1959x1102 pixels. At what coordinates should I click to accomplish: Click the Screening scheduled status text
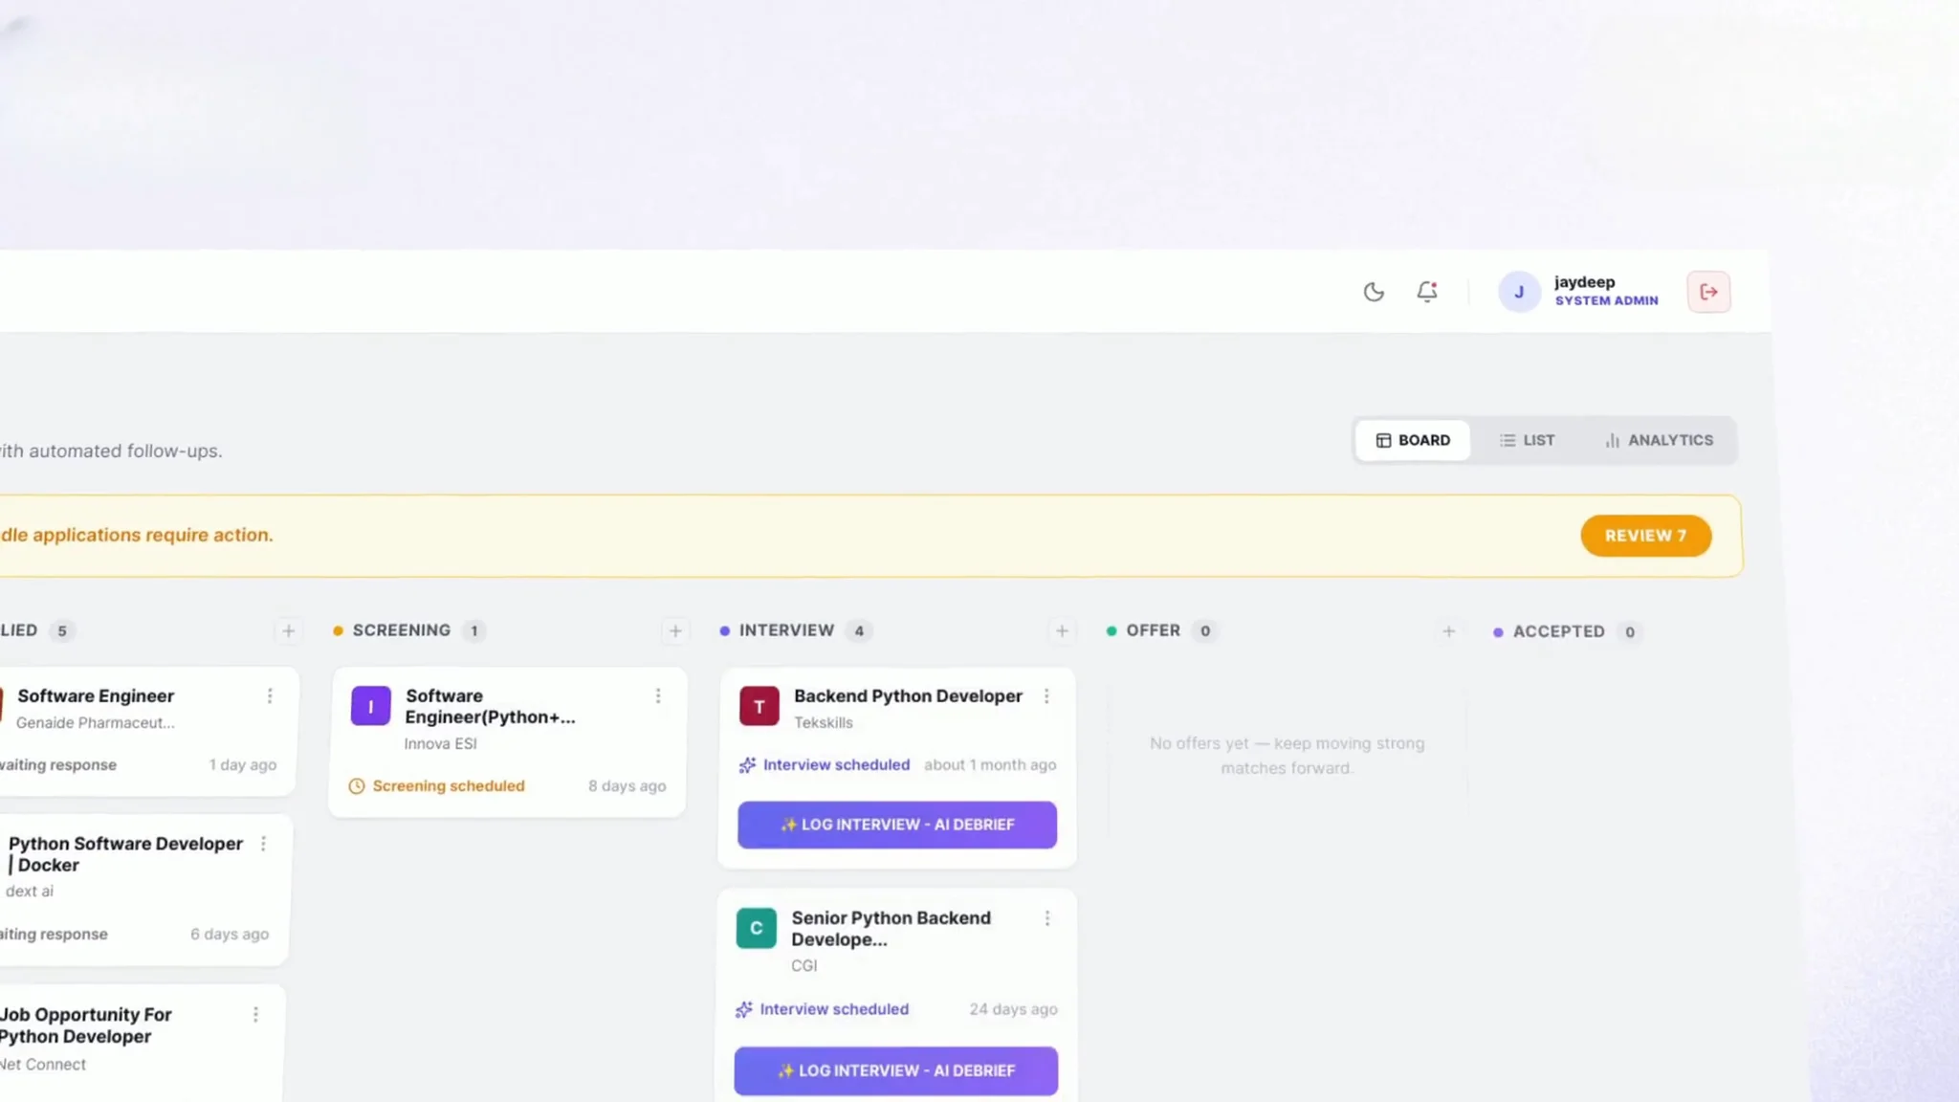coord(449,786)
